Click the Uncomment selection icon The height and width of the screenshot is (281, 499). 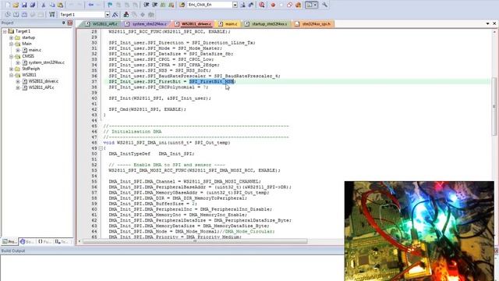172,5
